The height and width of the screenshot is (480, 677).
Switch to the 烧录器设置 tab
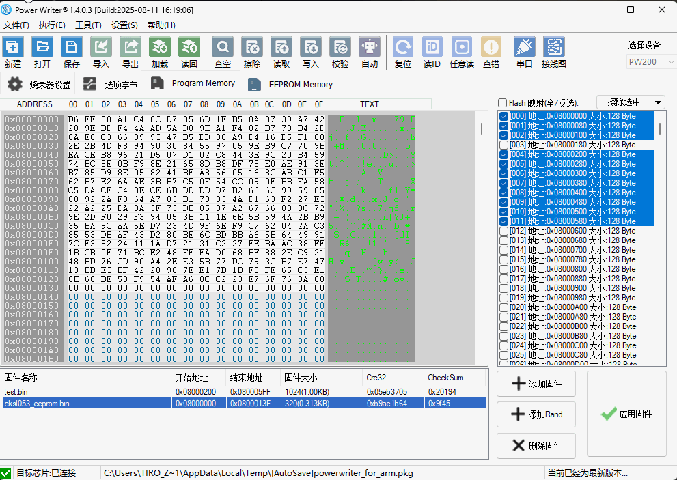click(x=39, y=84)
